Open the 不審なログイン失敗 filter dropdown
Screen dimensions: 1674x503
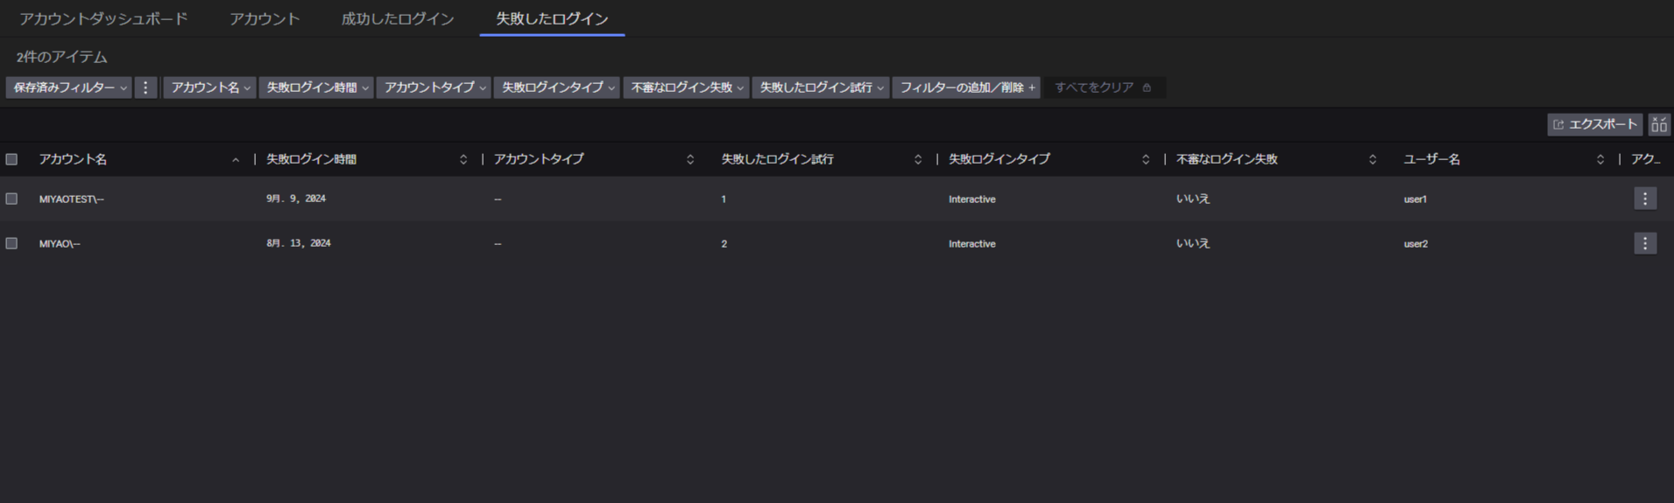click(686, 87)
